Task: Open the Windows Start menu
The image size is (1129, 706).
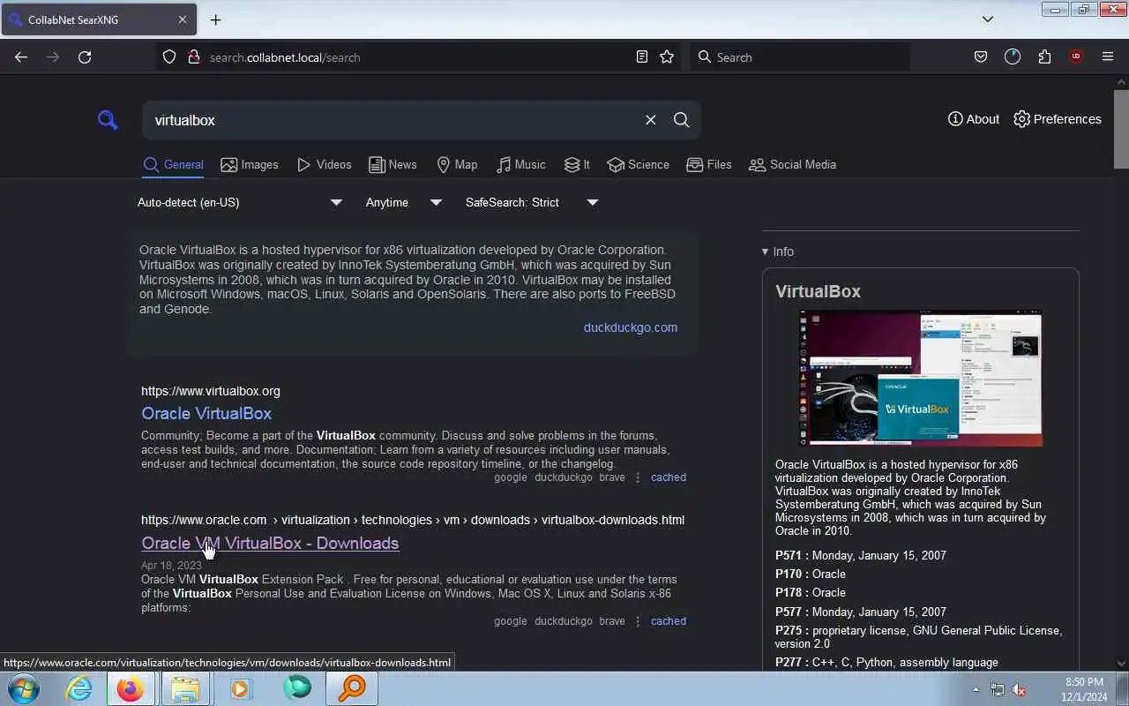Action: coord(23,688)
